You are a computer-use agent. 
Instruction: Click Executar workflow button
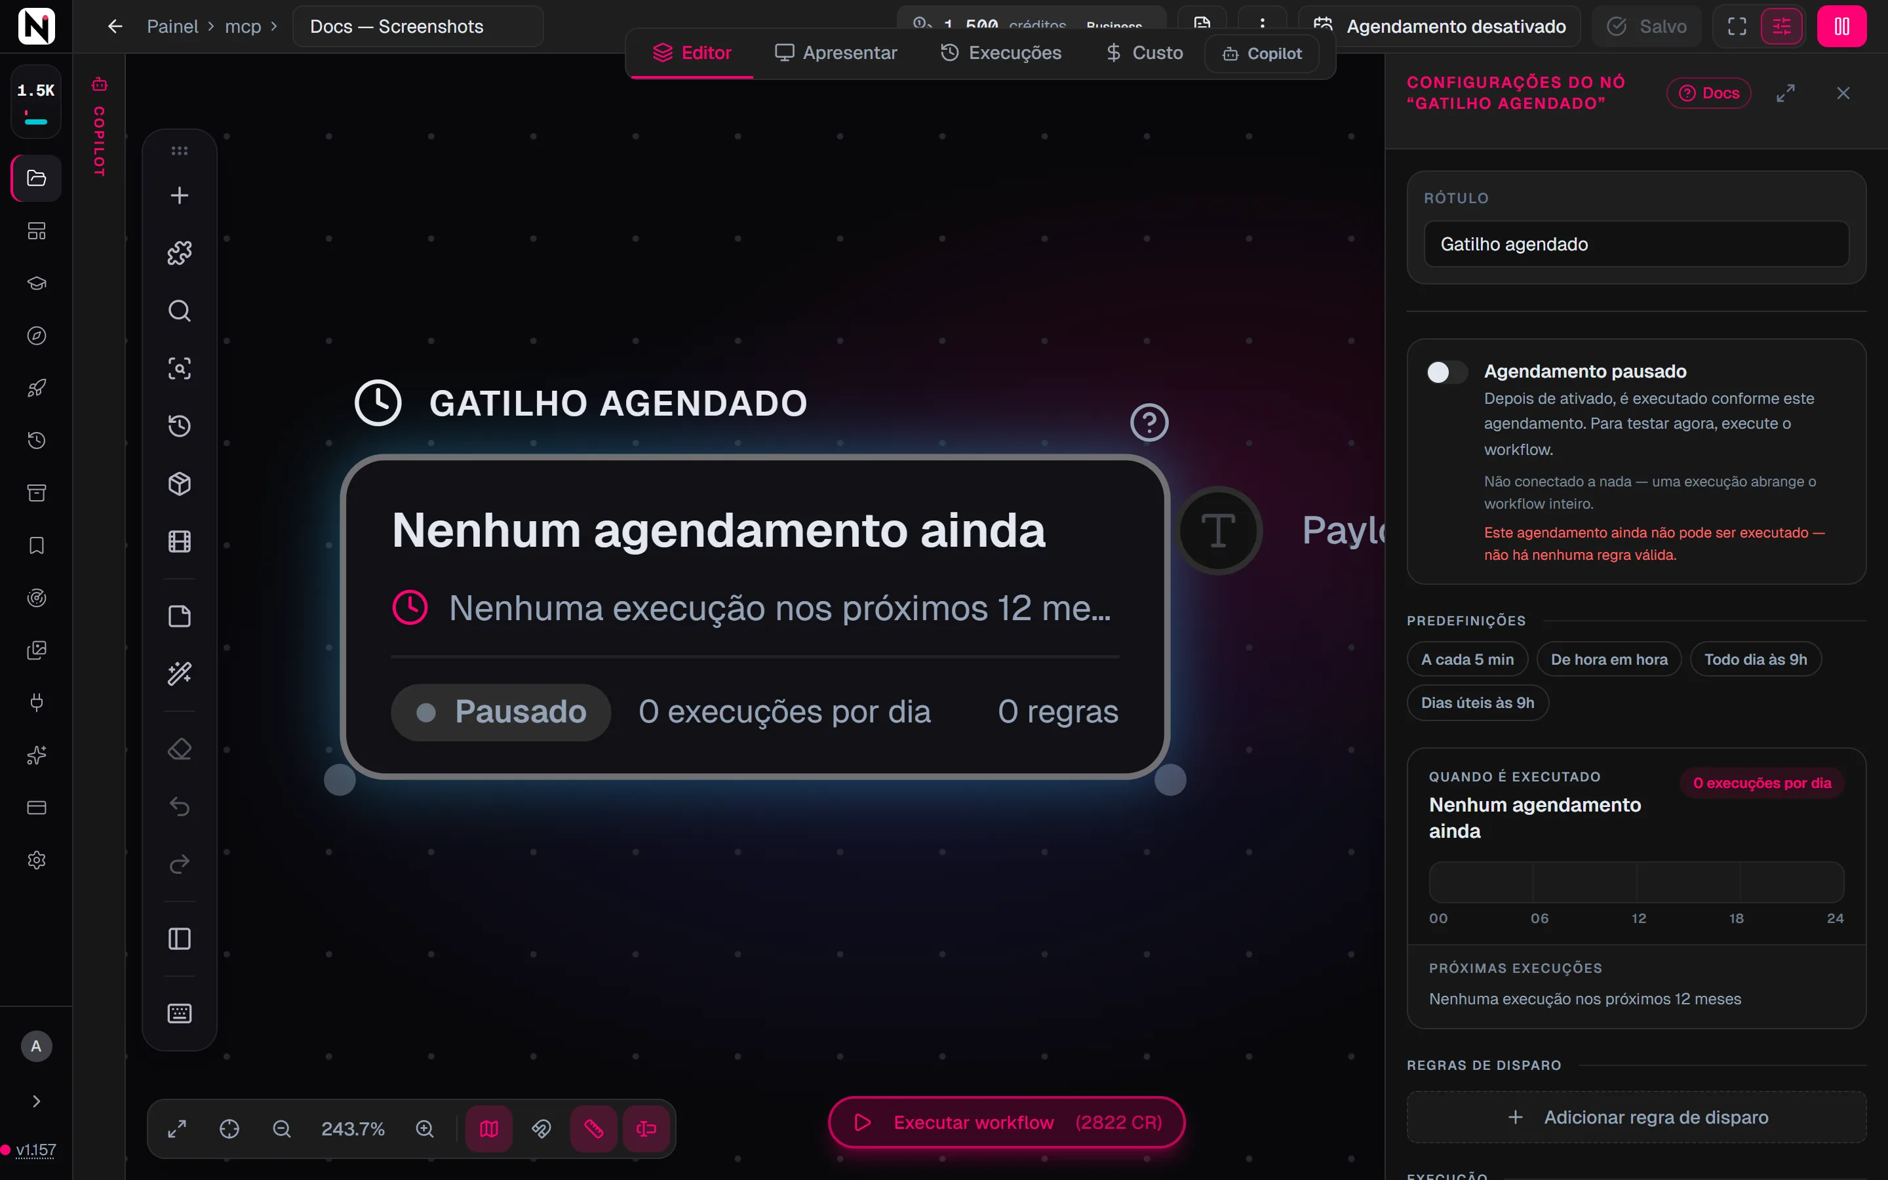tap(1006, 1122)
